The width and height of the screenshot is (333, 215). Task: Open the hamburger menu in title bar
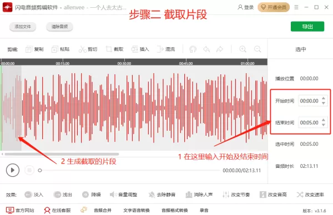coord(296,7)
